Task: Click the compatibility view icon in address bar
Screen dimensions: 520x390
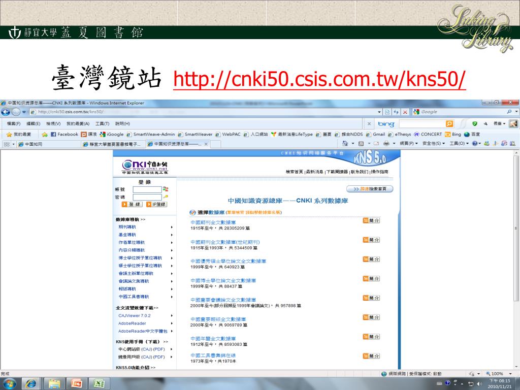Action: click(387, 112)
